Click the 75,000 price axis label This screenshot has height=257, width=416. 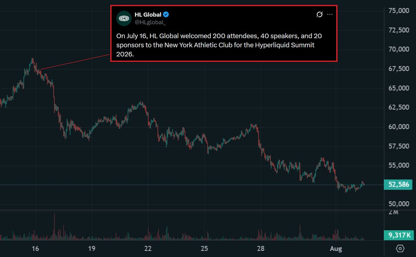pos(399,11)
